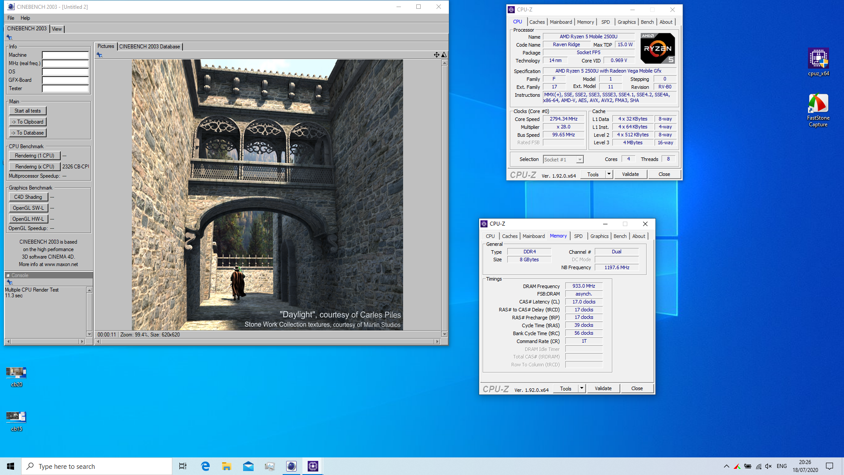Click the ENG language indicator in the tray
The height and width of the screenshot is (475, 844).
(x=782, y=466)
